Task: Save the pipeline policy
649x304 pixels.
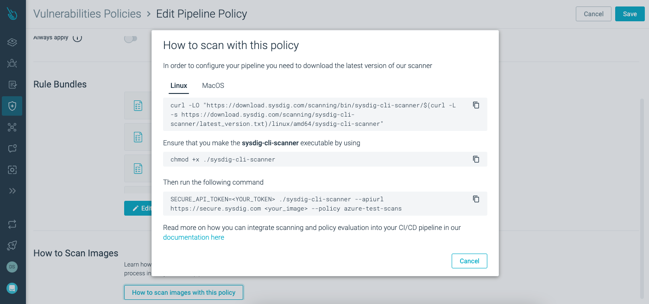Action: (x=630, y=14)
